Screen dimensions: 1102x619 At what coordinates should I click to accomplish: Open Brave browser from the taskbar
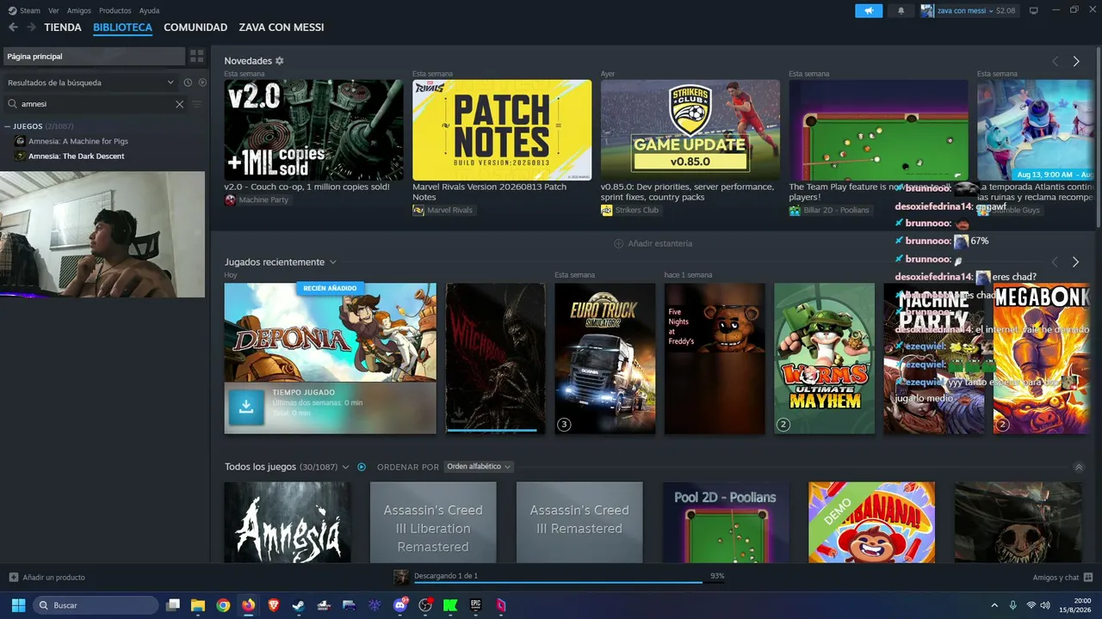[x=274, y=605]
